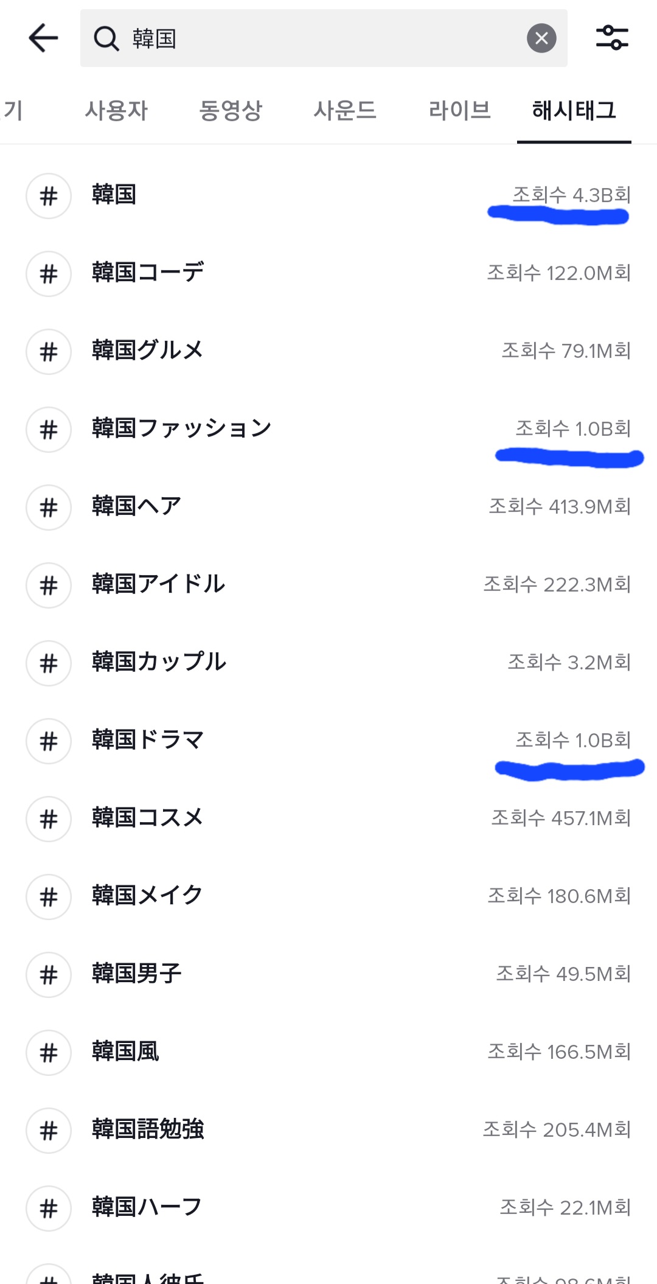
Task: Open the 韓国メイク hashtag
Action: tap(147, 896)
